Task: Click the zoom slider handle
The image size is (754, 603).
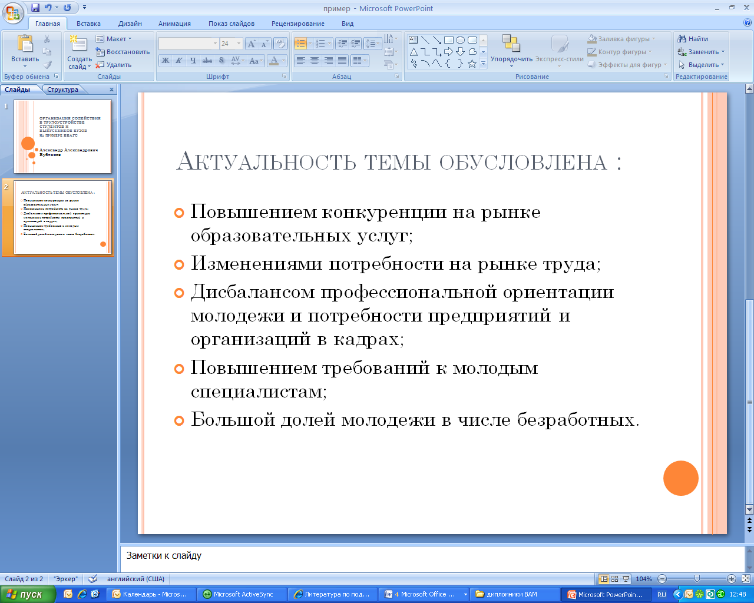Action: click(697, 579)
